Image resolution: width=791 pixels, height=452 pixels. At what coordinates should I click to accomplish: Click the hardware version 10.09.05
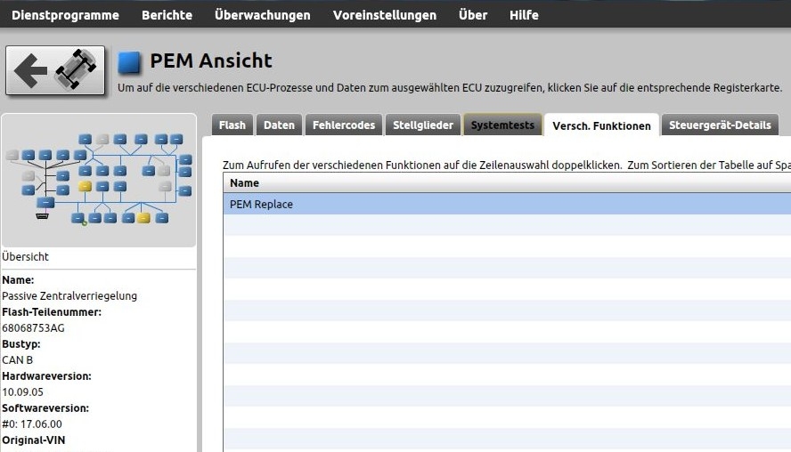click(x=22, y=392)
